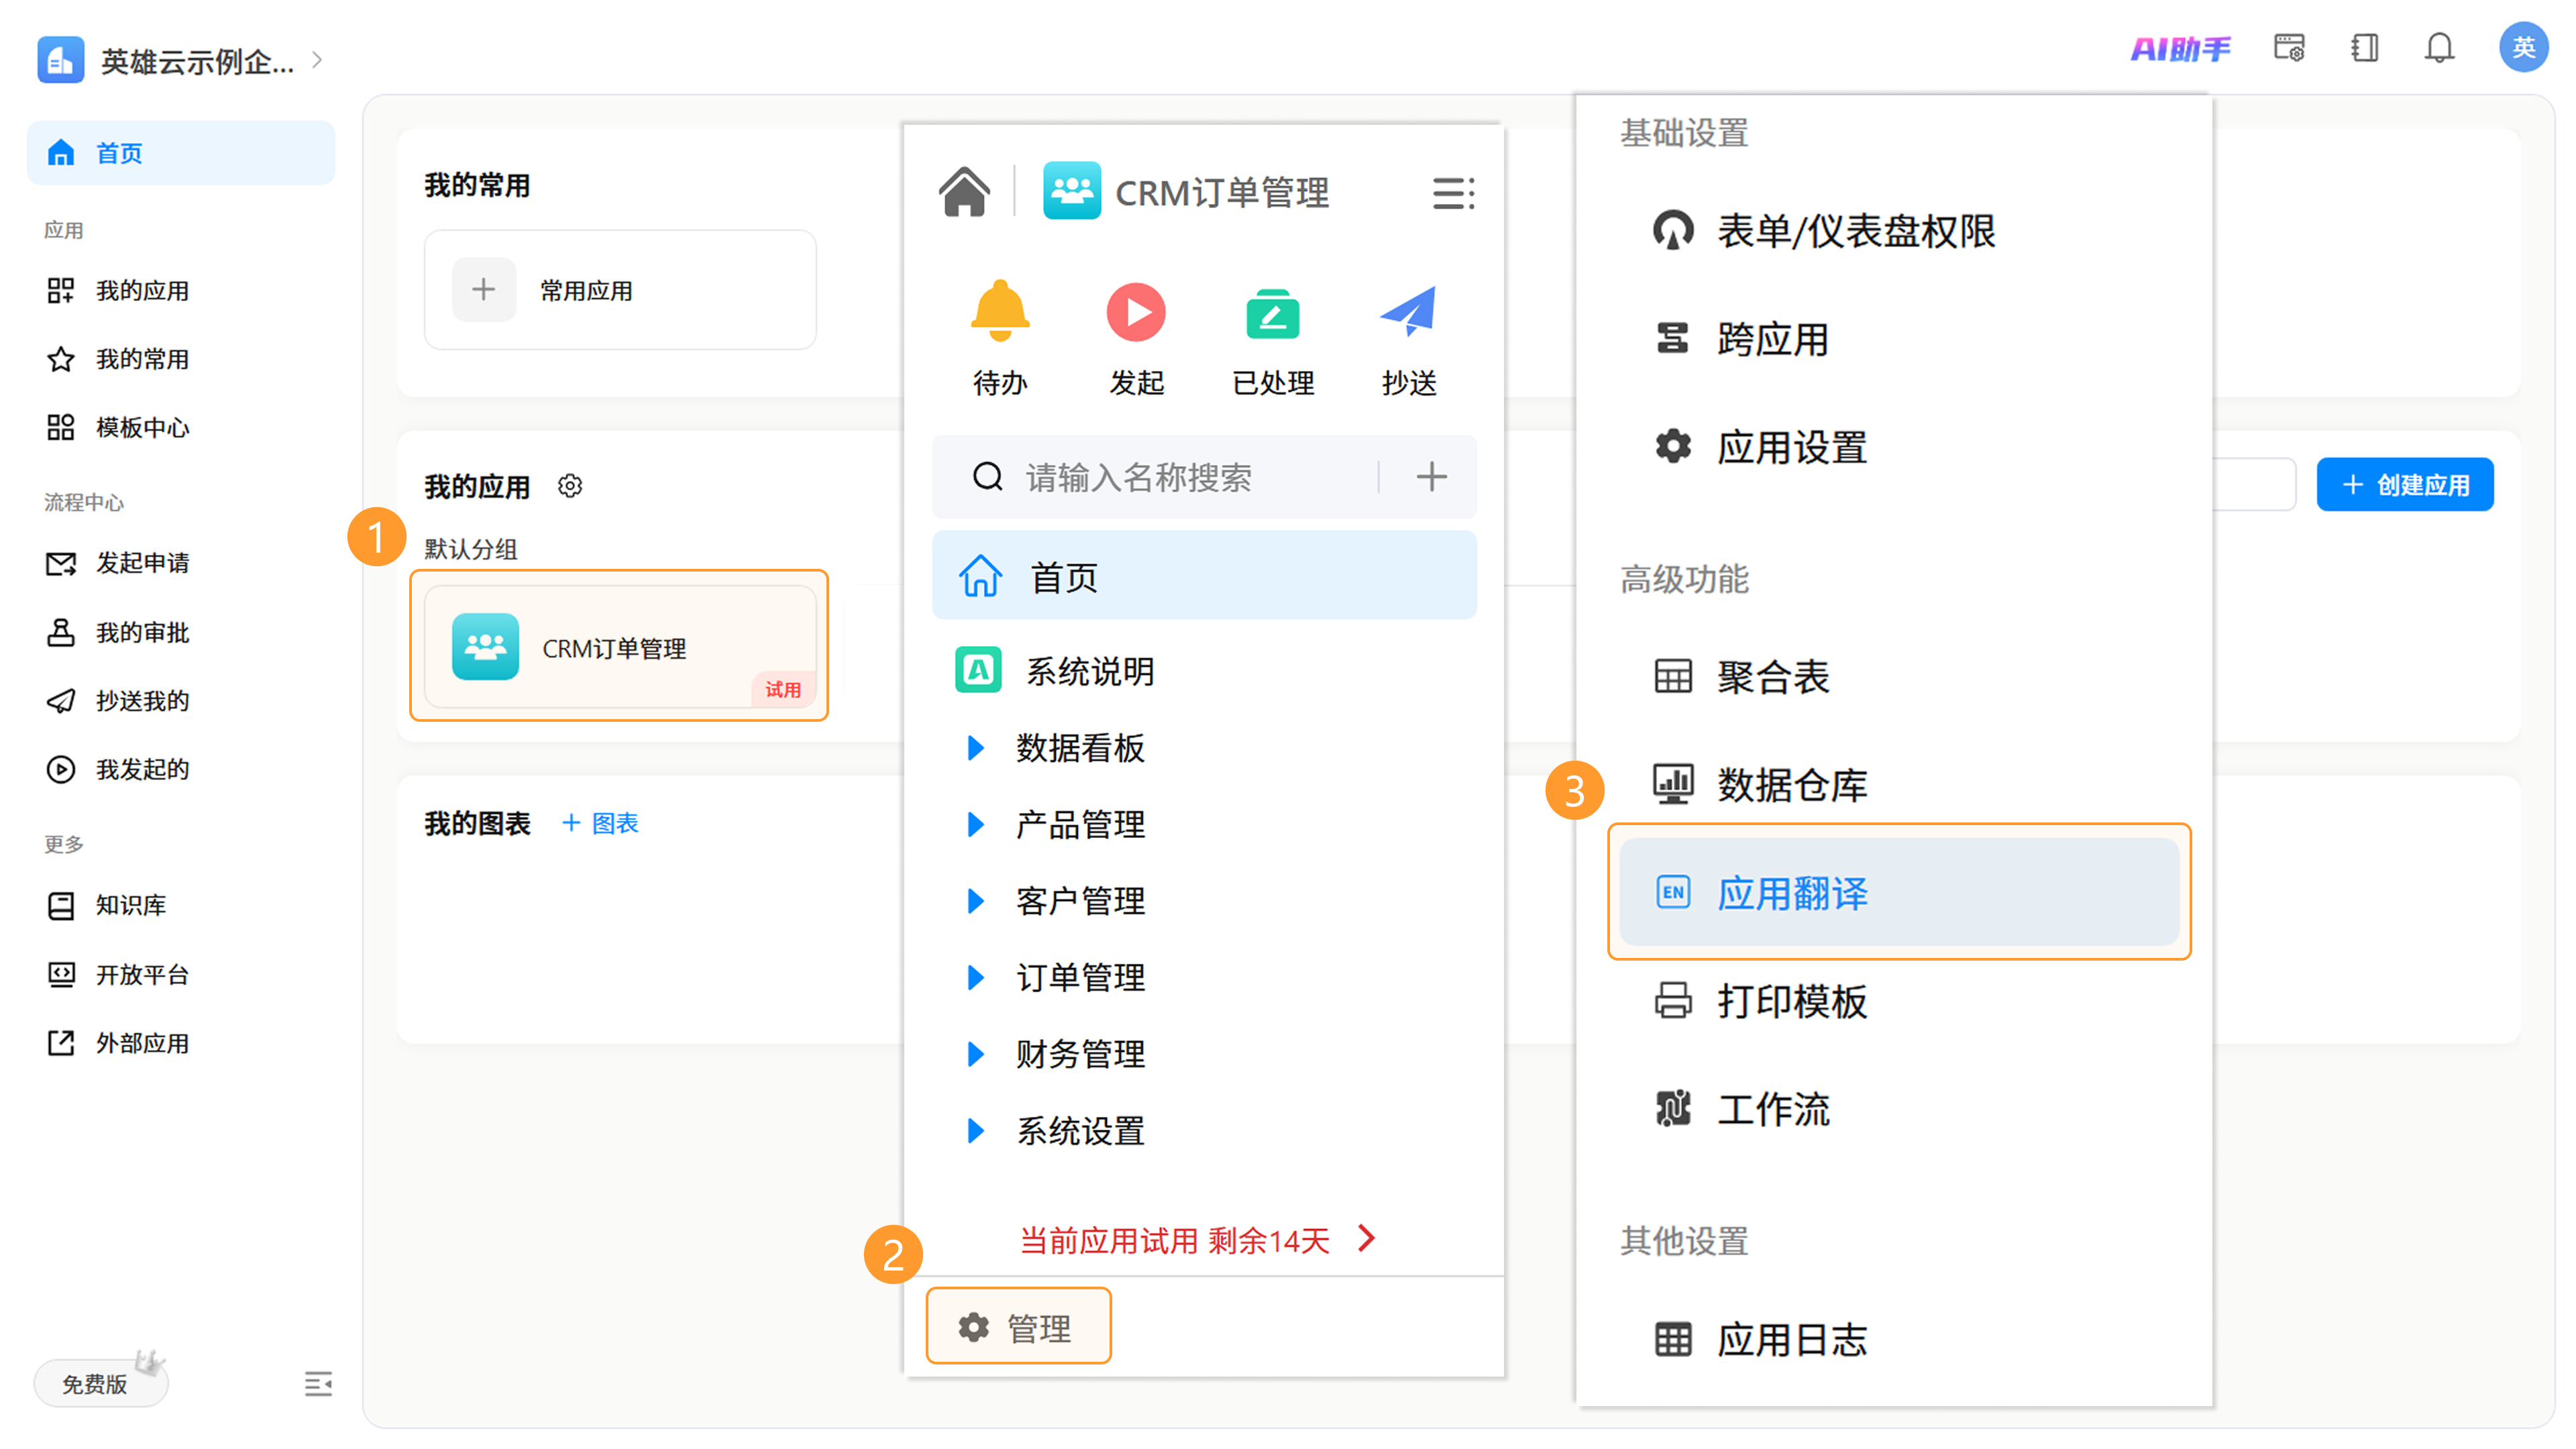The image size is (2576, 1449).
Task: Open the window-settings icon in top bar
Action: (2288, 48)
